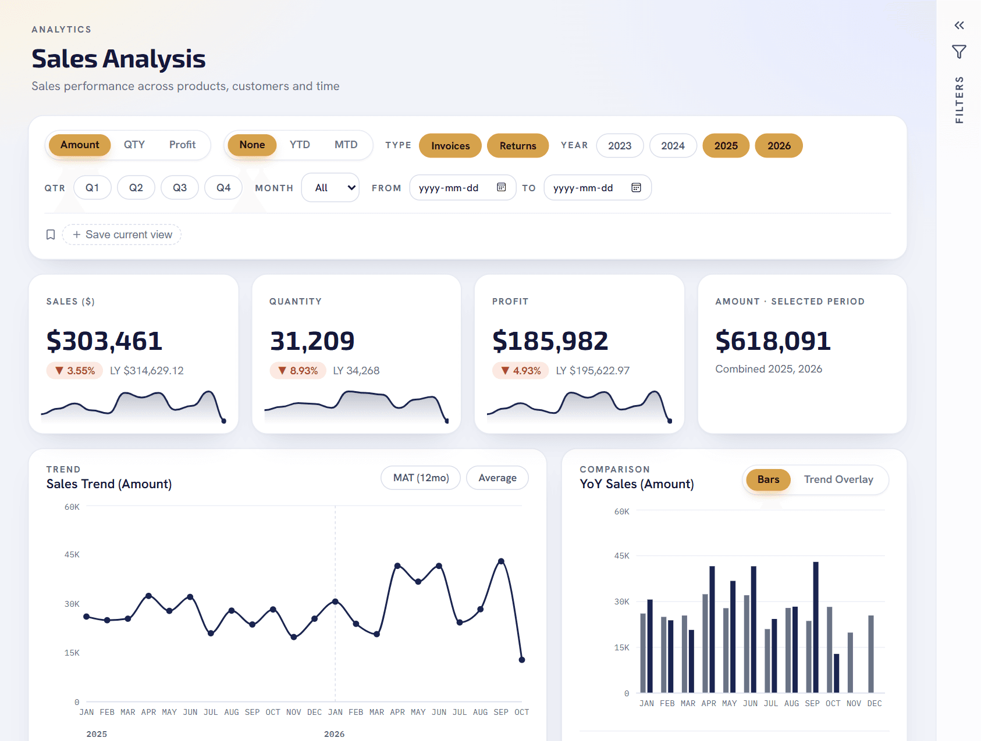Open the TO date calendar picker icon
This screenshot has height=741, width=981.
pos(636,187)
